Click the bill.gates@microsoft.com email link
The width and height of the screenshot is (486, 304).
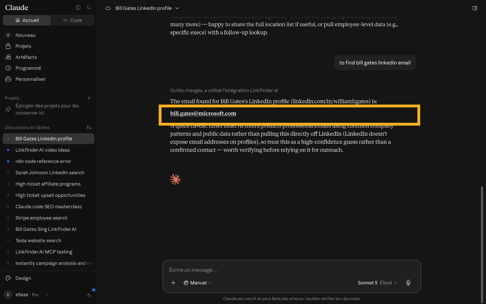[x=203, y=113]
